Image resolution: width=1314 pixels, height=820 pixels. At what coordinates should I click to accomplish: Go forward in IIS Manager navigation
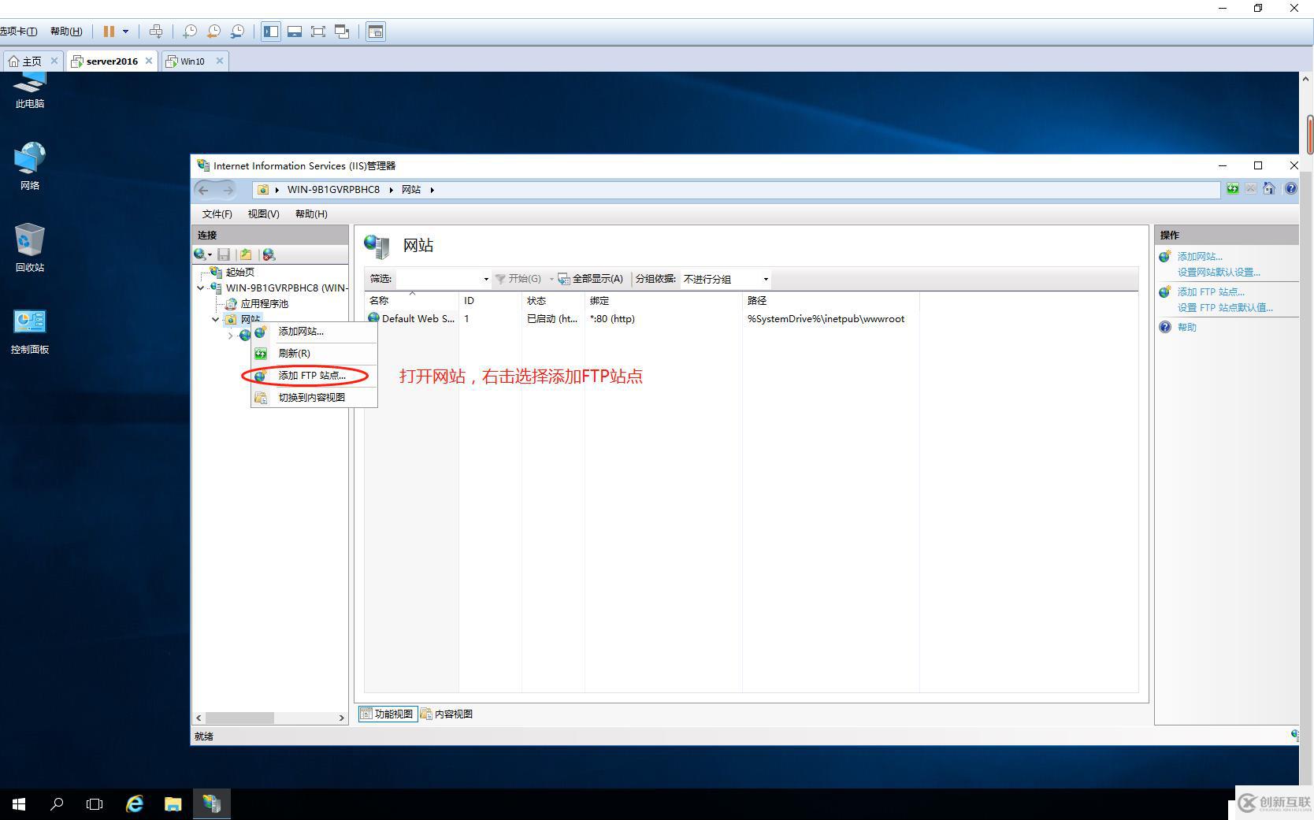point(228,190)
